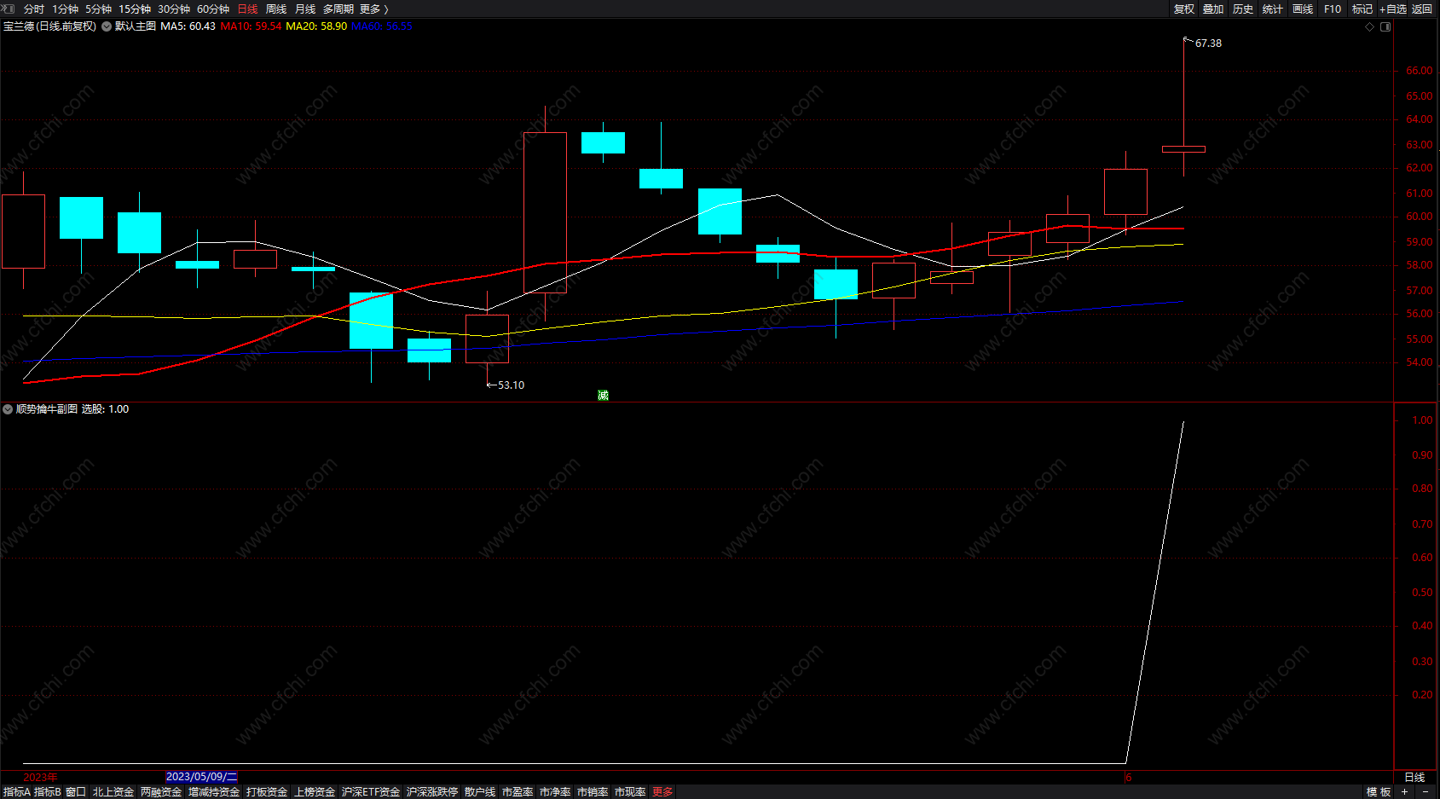Screen dimensions: 1440x799
Task: Show 市净率 indicator
Action: point(555,792)
